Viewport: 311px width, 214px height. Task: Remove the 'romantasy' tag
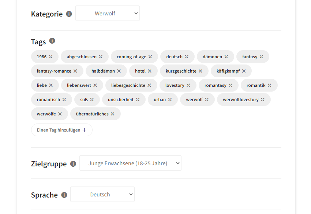[x=231, y=85]
